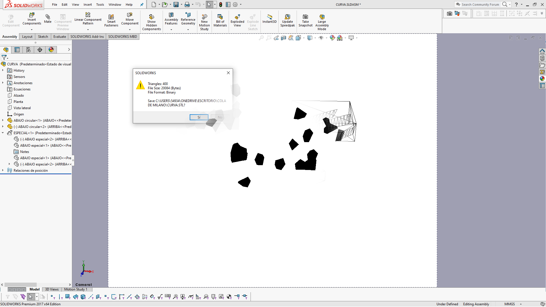Expand Relaciones de posición folder
The height and width of the screenshot is (307, 546).
coord(3,170)
